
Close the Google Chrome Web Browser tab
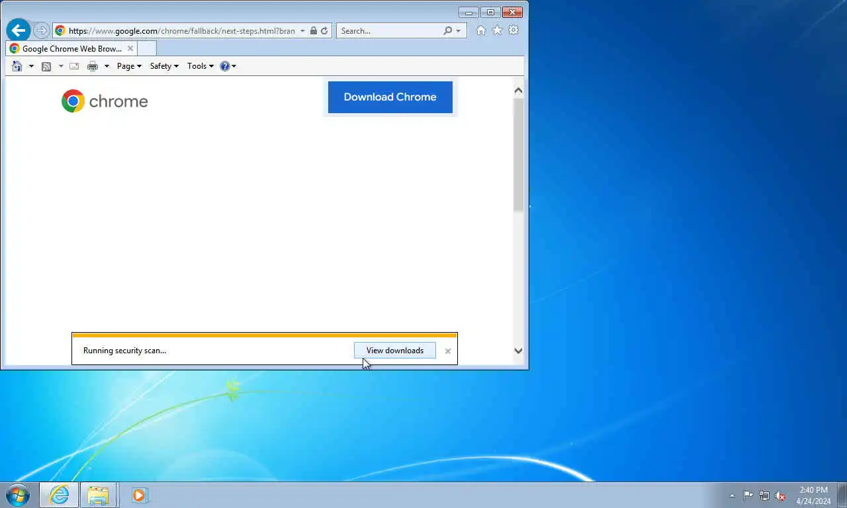130,48
